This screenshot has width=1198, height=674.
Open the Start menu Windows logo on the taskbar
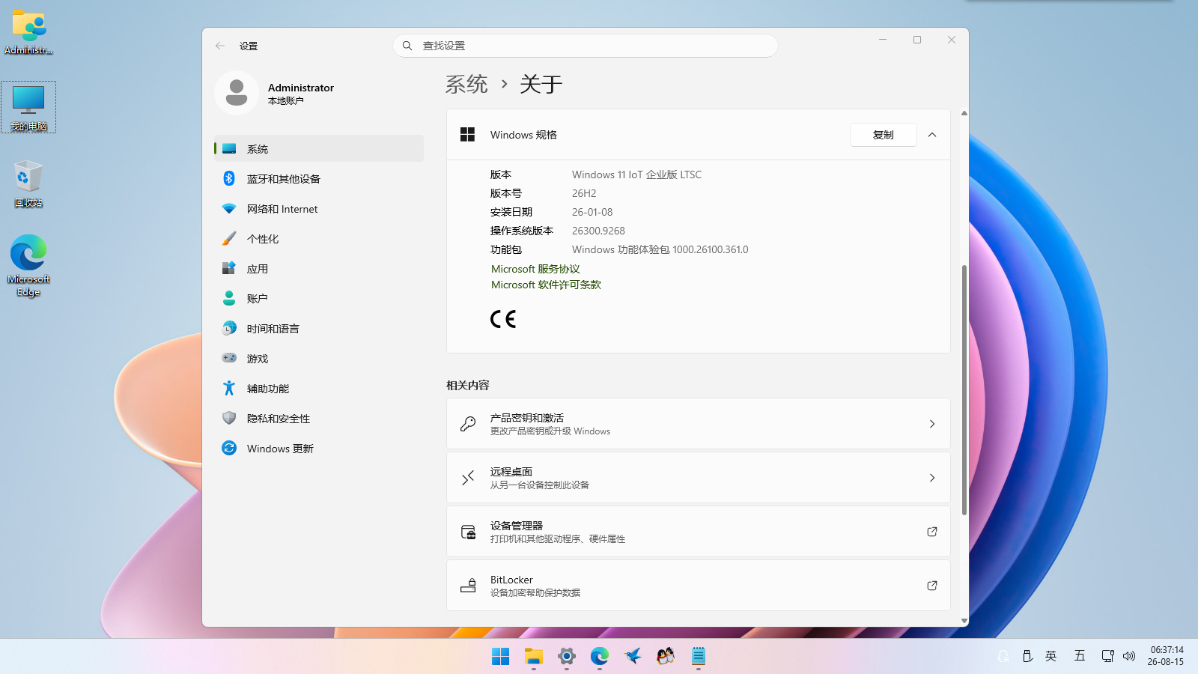(501, 657)
